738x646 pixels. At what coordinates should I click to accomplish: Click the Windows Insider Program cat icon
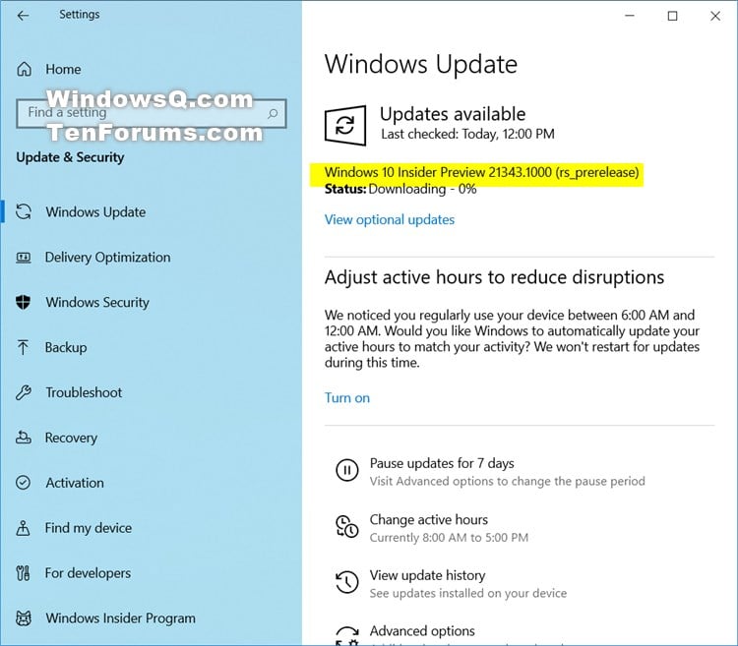pyautogui.click(x=24, y=618)
